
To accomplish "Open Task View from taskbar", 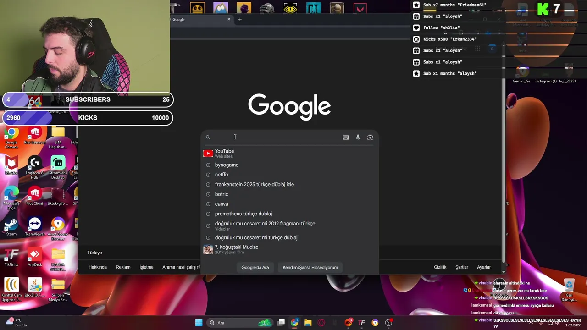I will point(281,323).
